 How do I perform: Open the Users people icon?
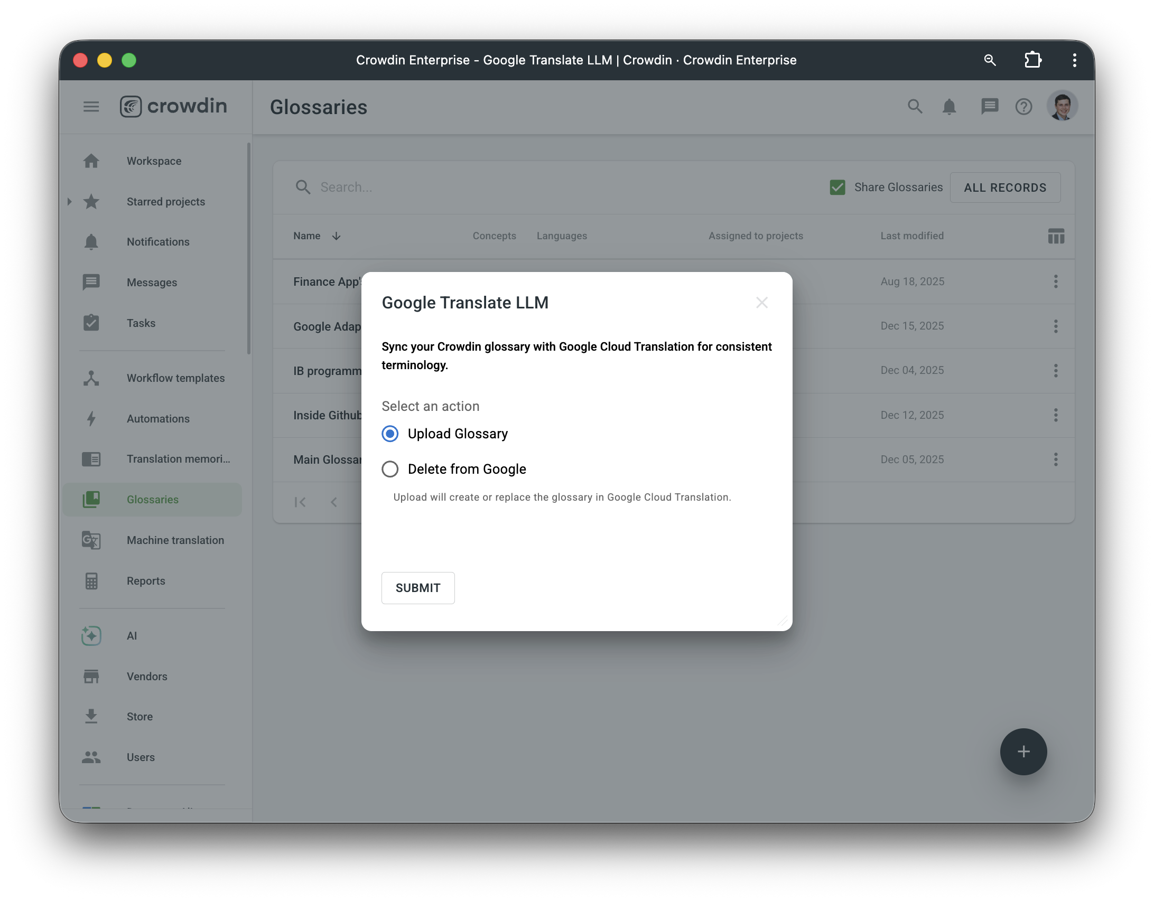(91, 757)
